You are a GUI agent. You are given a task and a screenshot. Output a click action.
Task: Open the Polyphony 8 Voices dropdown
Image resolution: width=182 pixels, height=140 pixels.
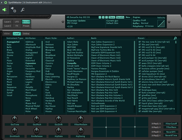click(x=149, y=26)
